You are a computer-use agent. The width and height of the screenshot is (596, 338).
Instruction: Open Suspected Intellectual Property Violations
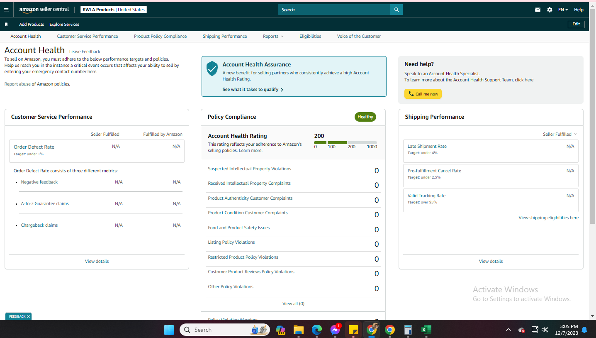pyautogui.click(x=249, y=169)
